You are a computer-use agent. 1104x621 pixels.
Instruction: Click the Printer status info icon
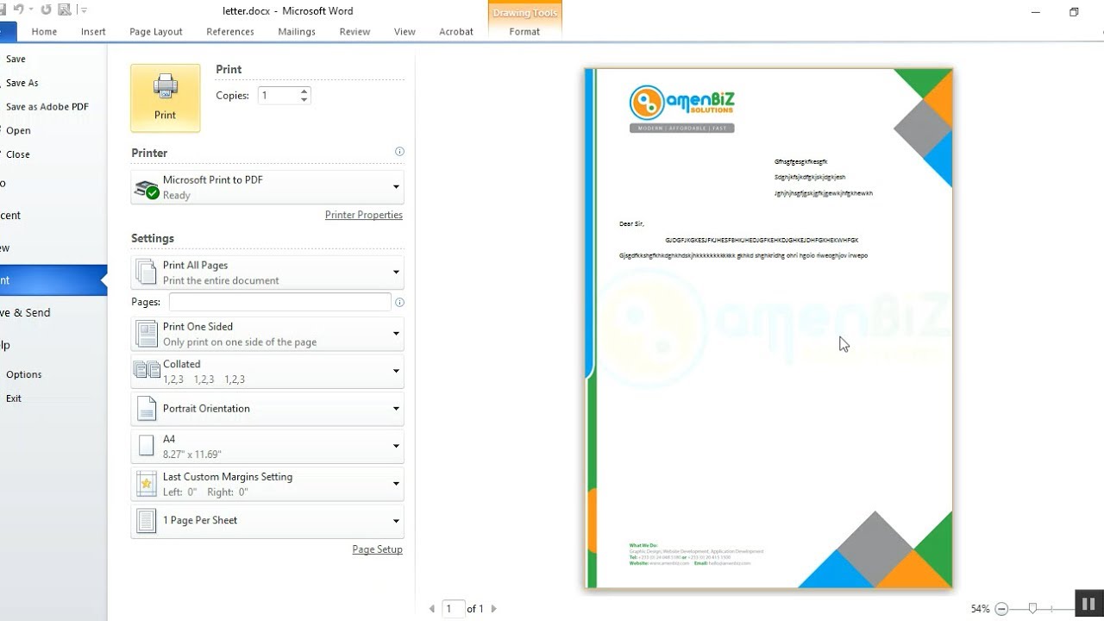point(399,151)
